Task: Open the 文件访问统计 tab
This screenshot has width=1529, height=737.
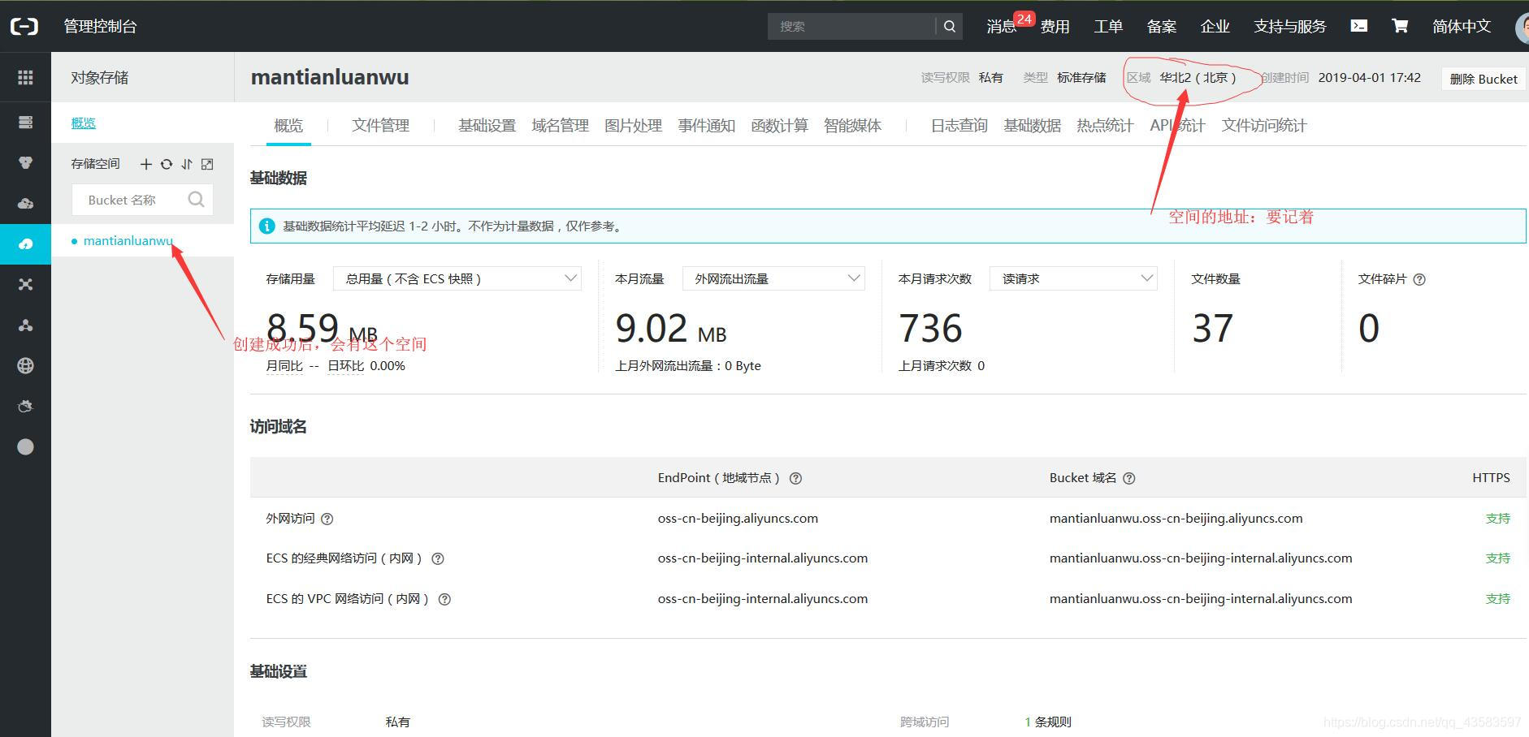Action: (1264, 125)
